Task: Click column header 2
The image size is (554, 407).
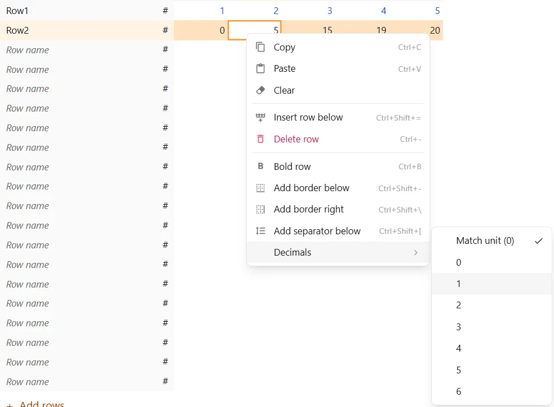Action: coord(276,11)
